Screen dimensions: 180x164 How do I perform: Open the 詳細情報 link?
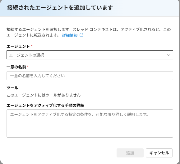(x=70, y=35)
